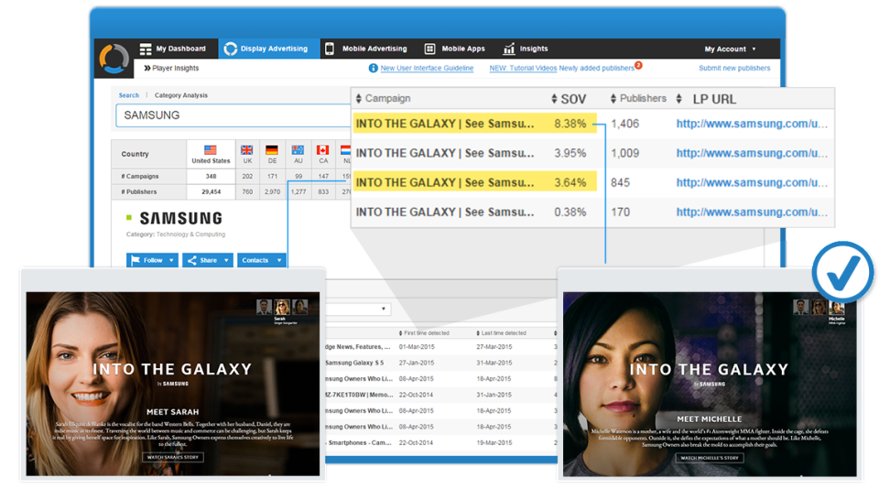This screenshot has width=879, height=489.
Task: Open the samsung.com link in the 1,406 publishers row
Action: coord(752,124)
